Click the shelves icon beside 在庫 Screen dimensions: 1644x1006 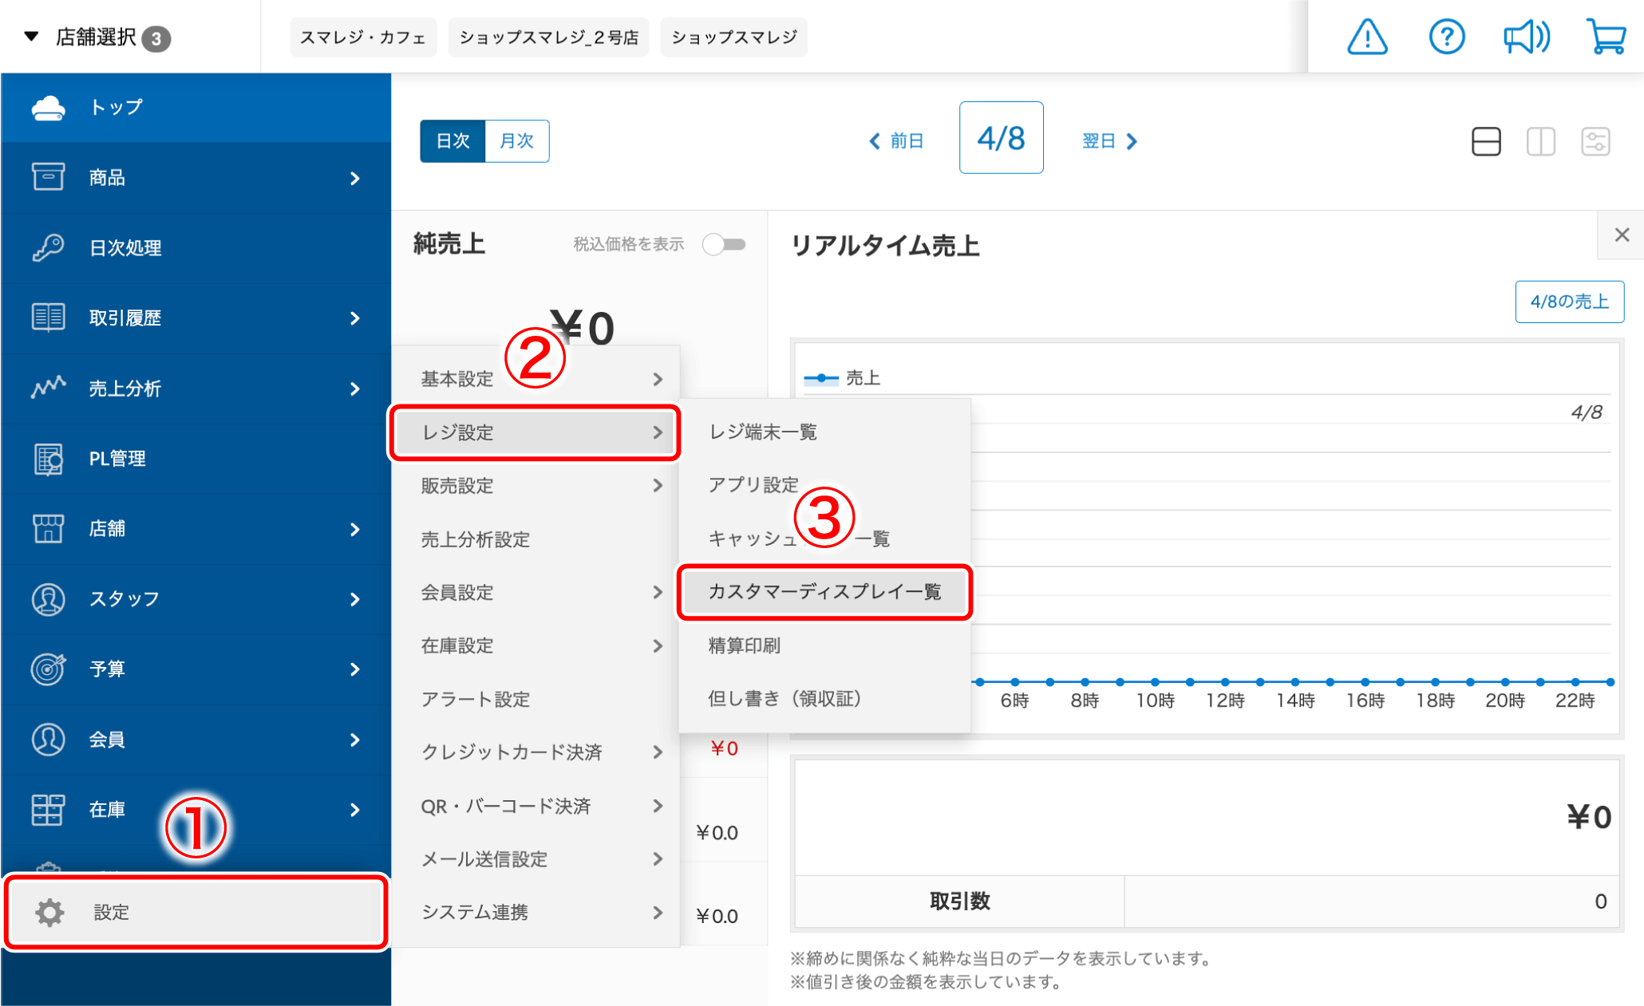[x=48, y=810]
